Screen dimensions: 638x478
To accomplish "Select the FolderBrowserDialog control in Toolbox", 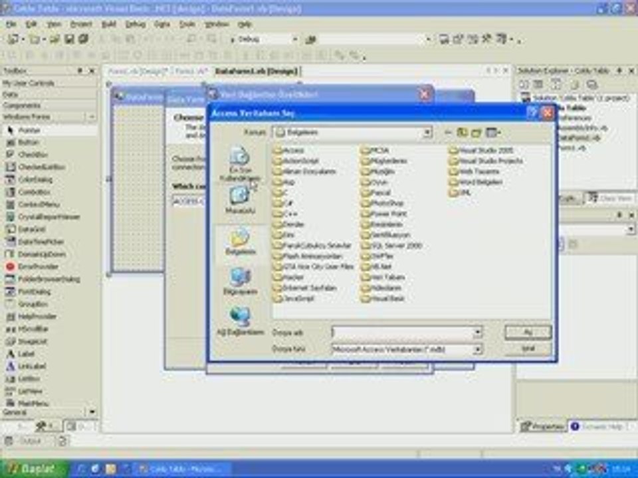I will [x=49, y=279].
